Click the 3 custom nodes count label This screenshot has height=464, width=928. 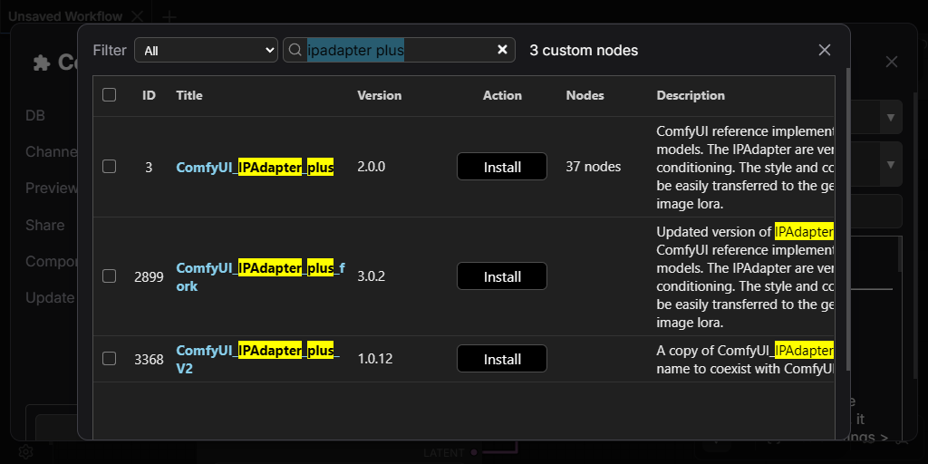click(584, 51)
